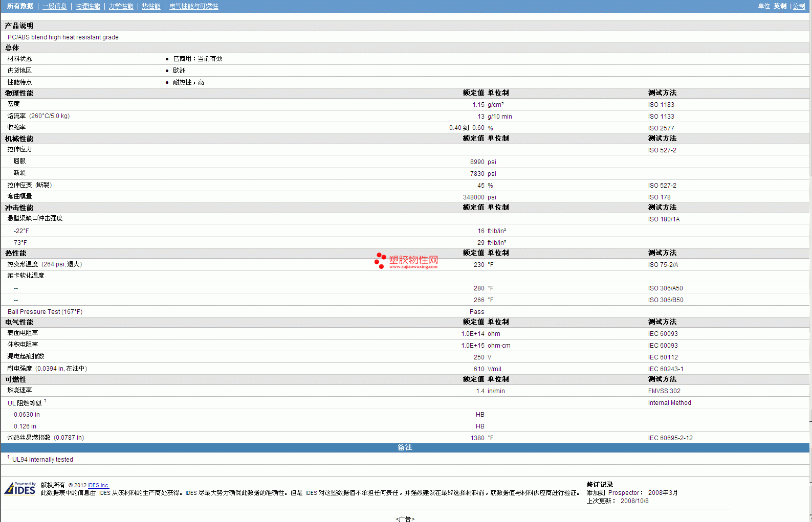Click the 弯曲模量 row label
The image size is (812, 522).
click(19, 196)
